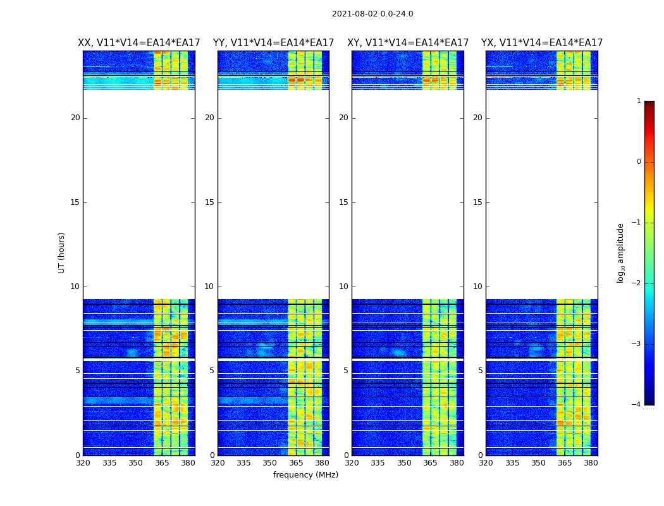Click the "350" x-tick of XX panel
Image resolution: width=664 pixels, height=506 pixels.
pos(135,463)
